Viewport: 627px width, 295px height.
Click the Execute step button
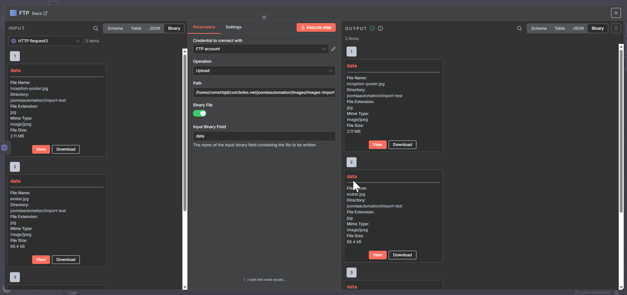tap(316, 27)
